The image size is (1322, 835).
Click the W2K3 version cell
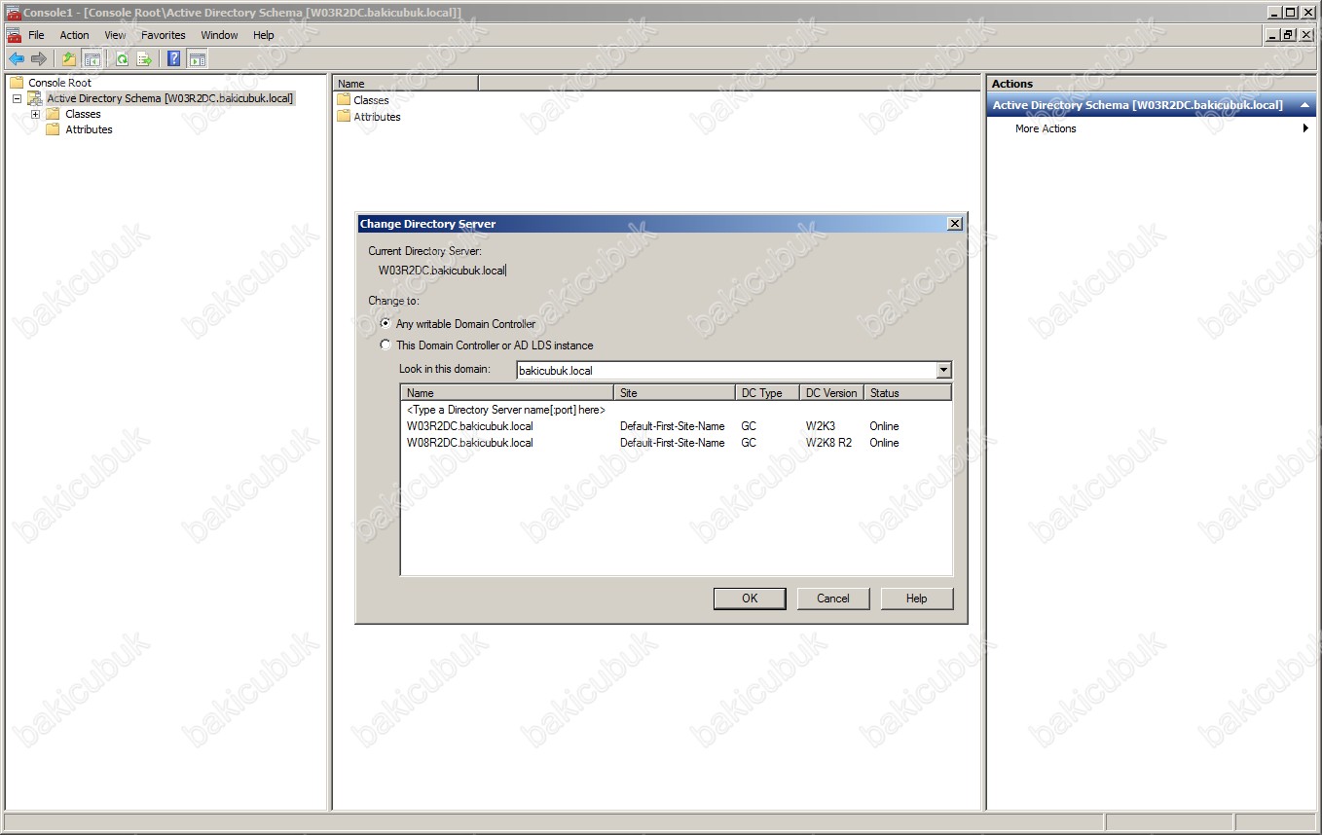821,426
